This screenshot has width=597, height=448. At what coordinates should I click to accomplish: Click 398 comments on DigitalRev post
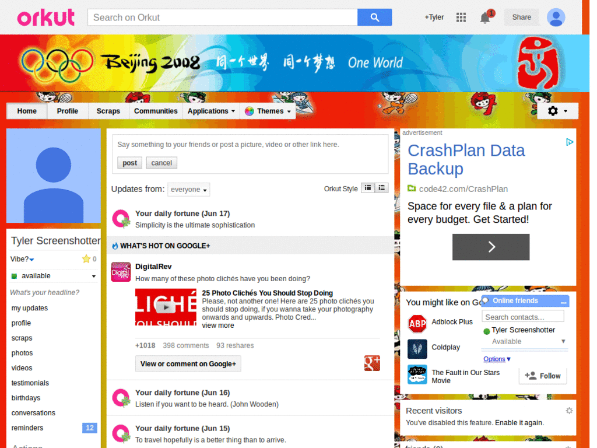(186, 345)
